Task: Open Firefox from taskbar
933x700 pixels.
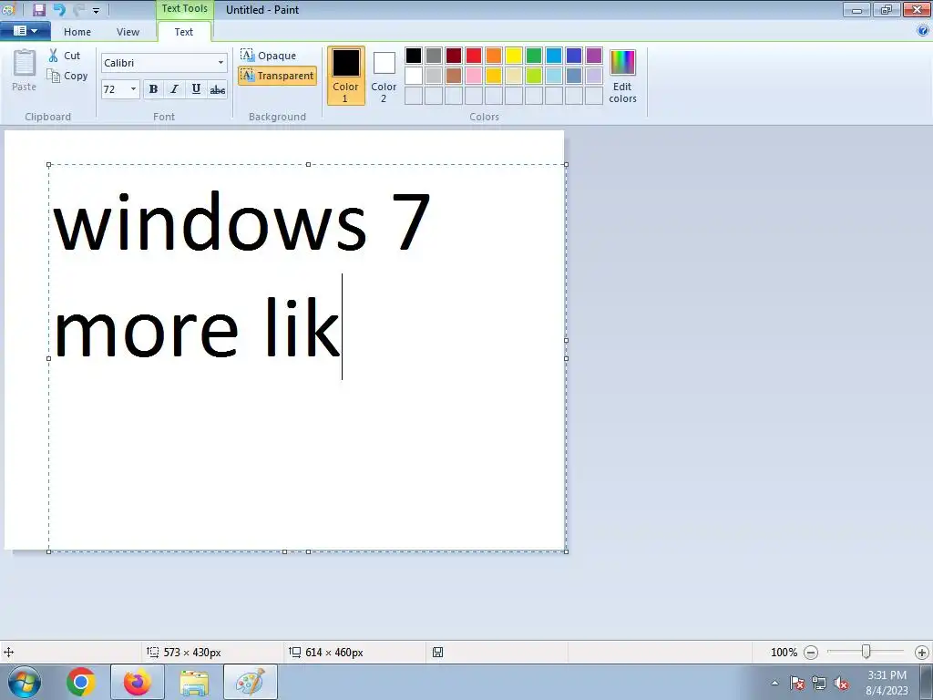Action: [x=138, y=682]
